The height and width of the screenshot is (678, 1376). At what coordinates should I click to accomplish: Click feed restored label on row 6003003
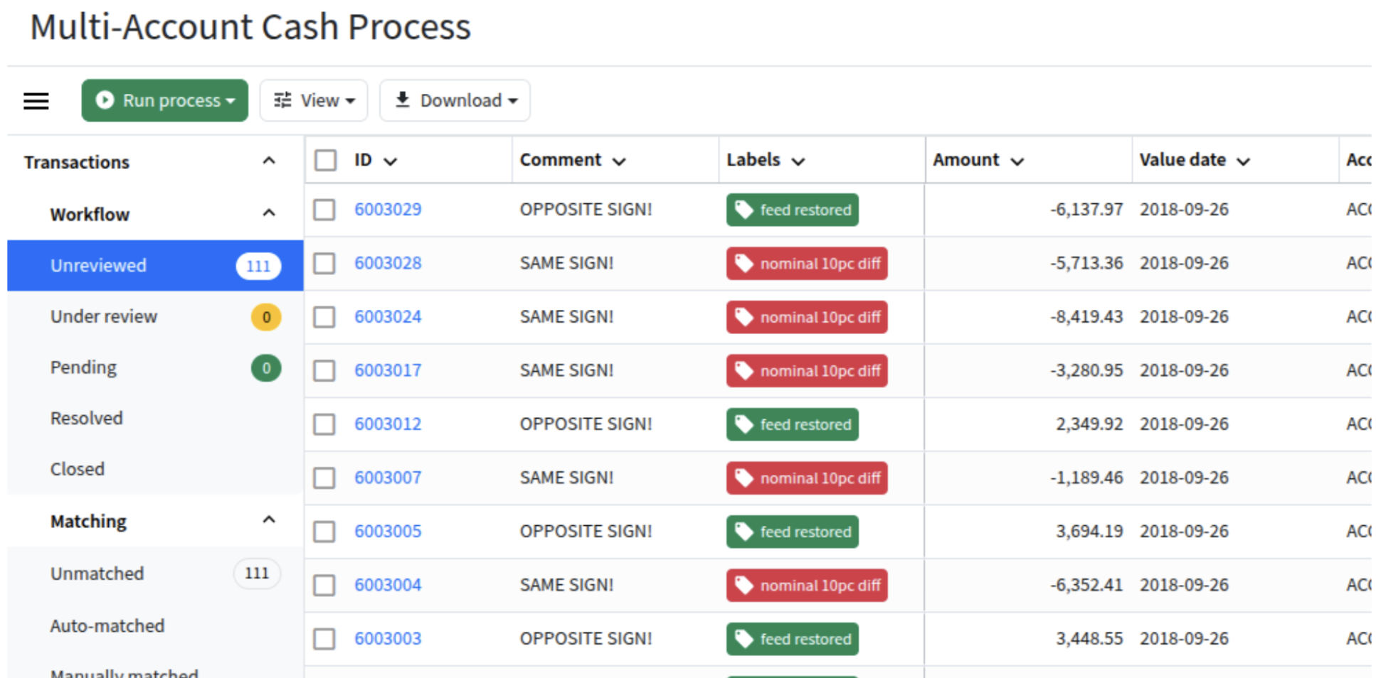click(x=793, y=639)
